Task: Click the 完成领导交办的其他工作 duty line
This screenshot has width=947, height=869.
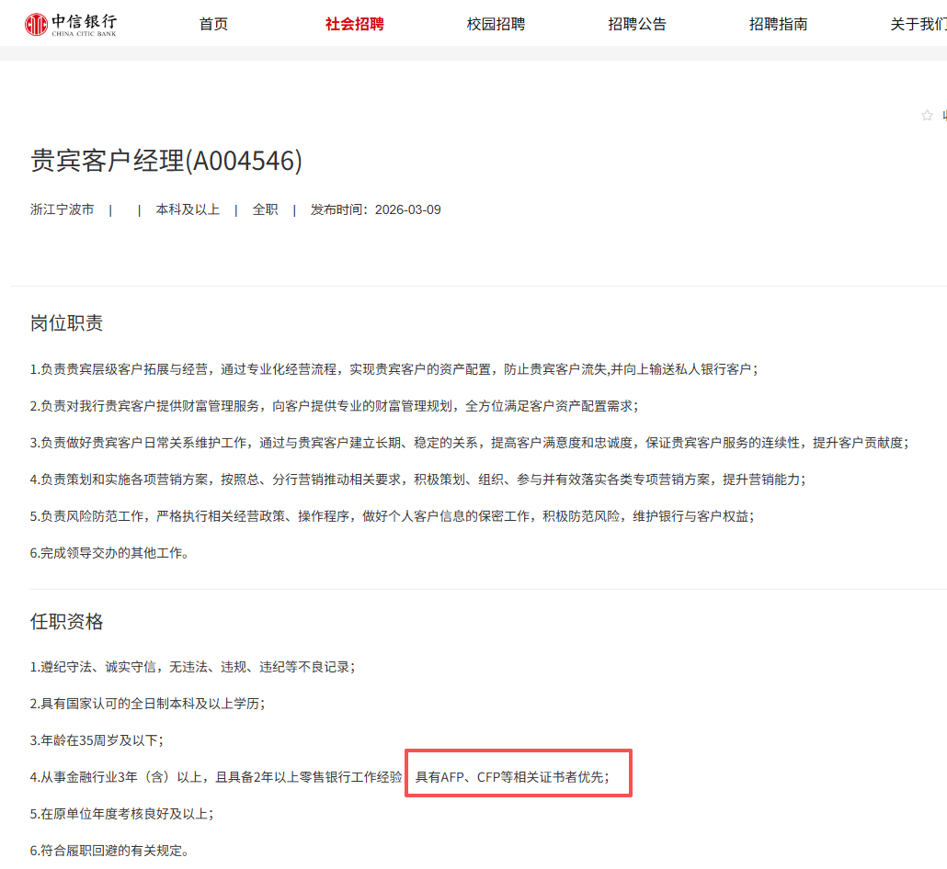Action: coord(109,553)
